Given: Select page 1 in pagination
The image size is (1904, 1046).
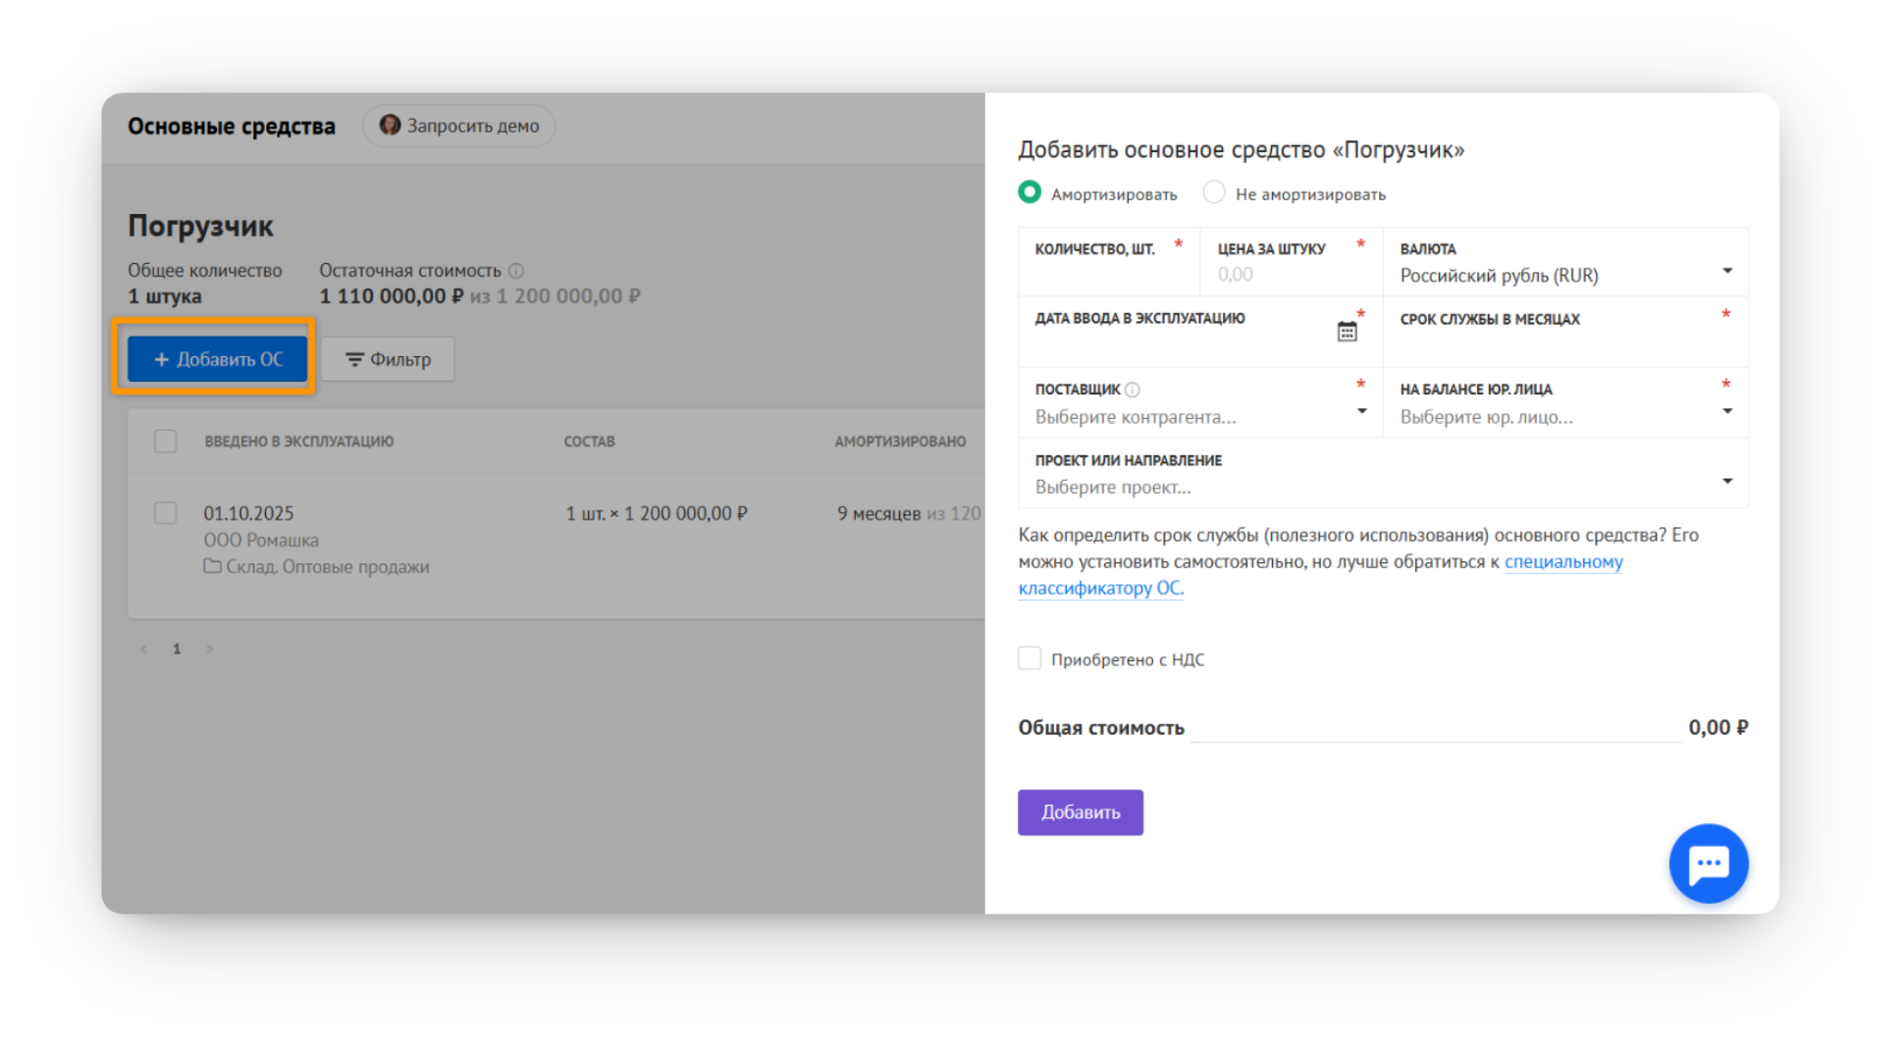Looking at the screenshot, I should pyautogui.click(x=177, y=649).
